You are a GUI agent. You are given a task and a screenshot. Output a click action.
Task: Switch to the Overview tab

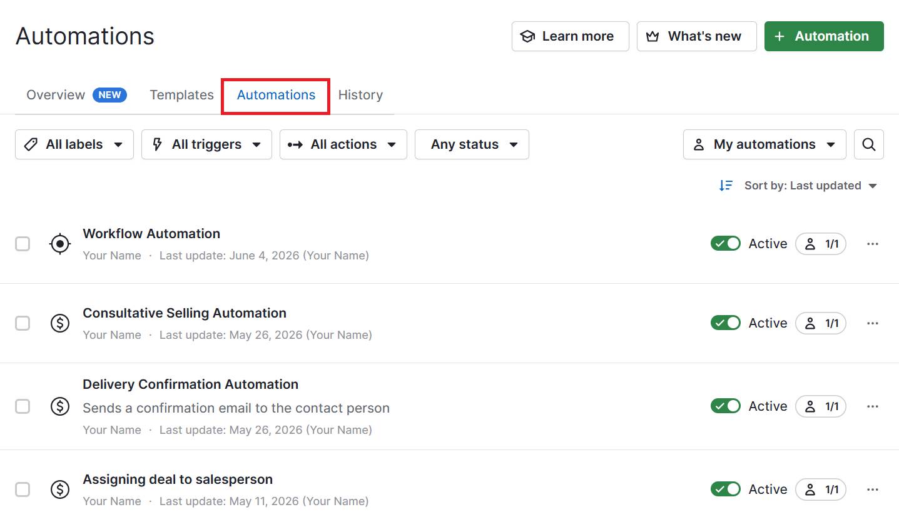(x=76, y=95)
